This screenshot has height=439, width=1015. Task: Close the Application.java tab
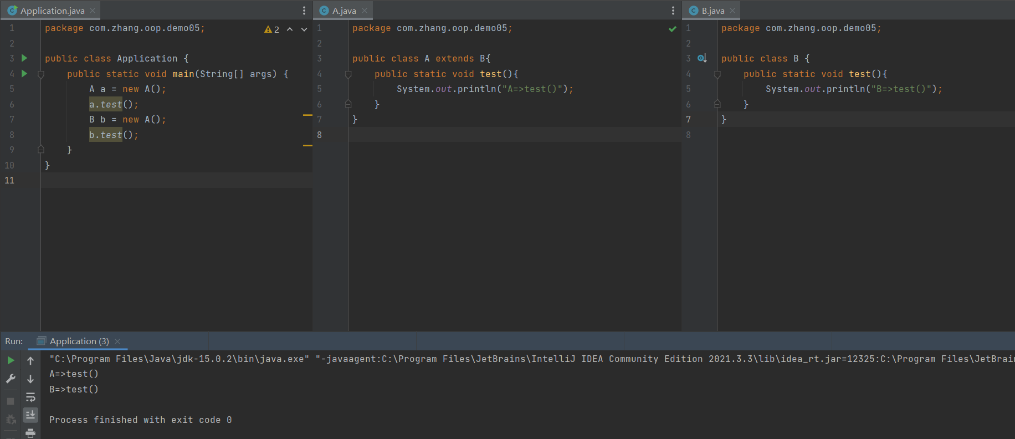[x=93, y=11]
